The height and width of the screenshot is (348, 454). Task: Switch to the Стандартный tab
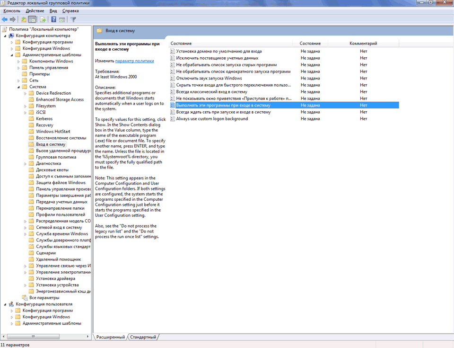(x=143, y=337)
